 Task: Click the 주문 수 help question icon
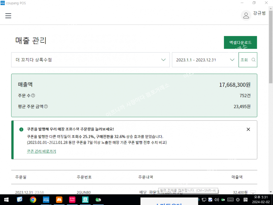click(33, 96)
